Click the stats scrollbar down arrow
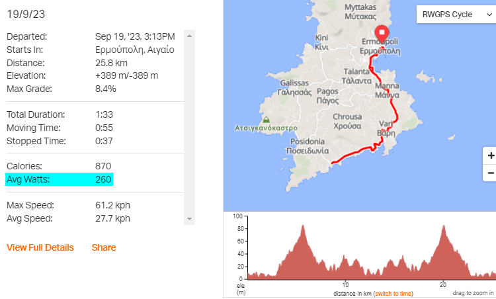 [x=189, y=219]
